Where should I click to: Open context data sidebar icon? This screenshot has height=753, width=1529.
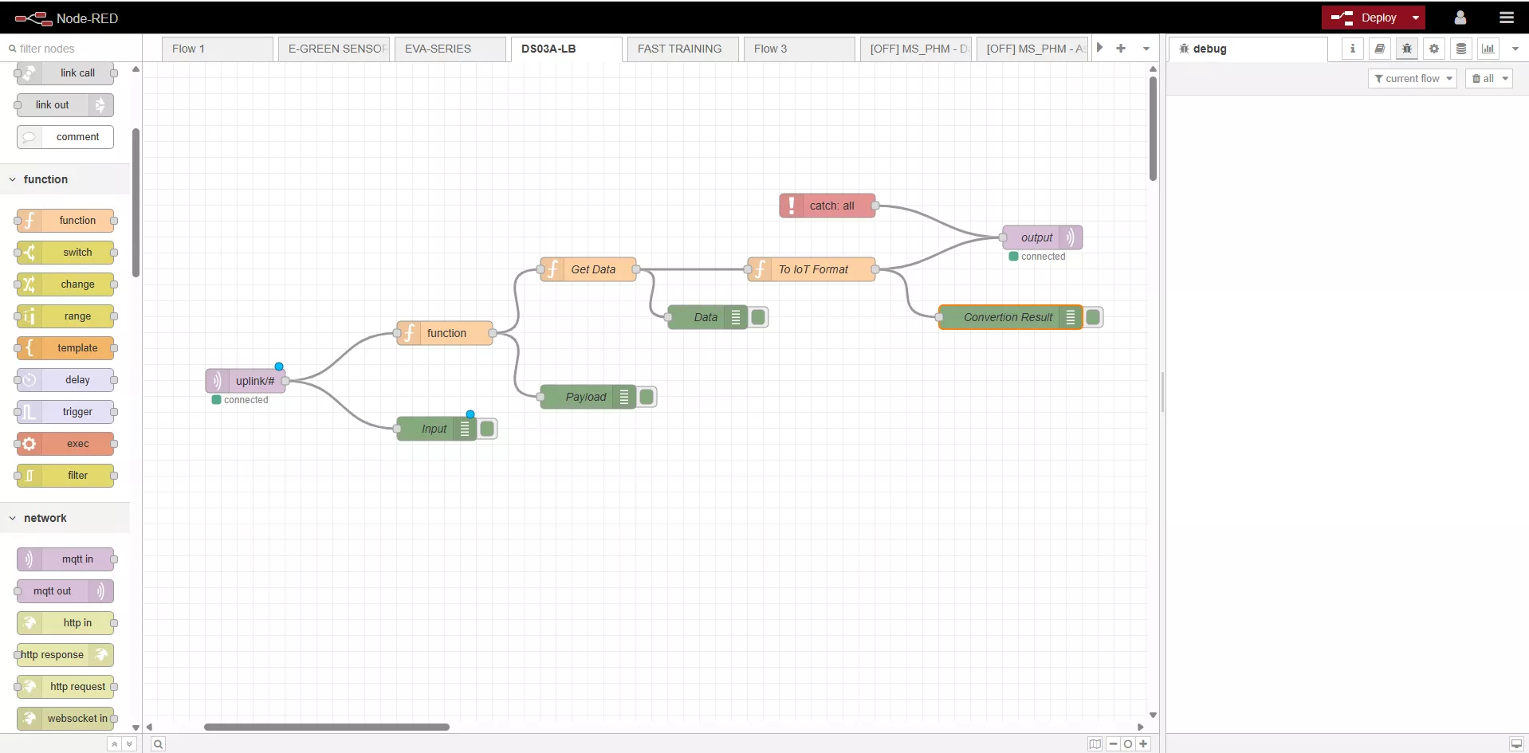pyautogui.click(x=1460, y=49)
